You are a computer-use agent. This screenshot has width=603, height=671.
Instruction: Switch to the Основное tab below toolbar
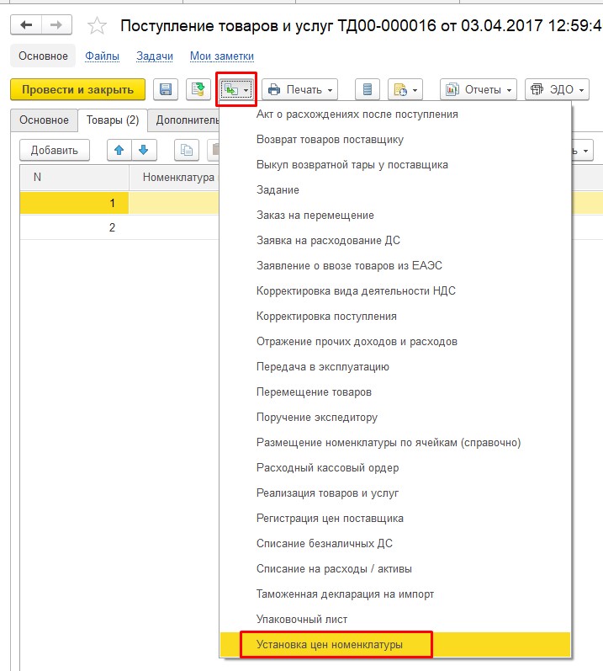[44, 120]
